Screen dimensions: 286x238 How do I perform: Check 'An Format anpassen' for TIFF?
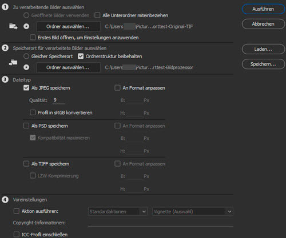(x=117, y=164)
